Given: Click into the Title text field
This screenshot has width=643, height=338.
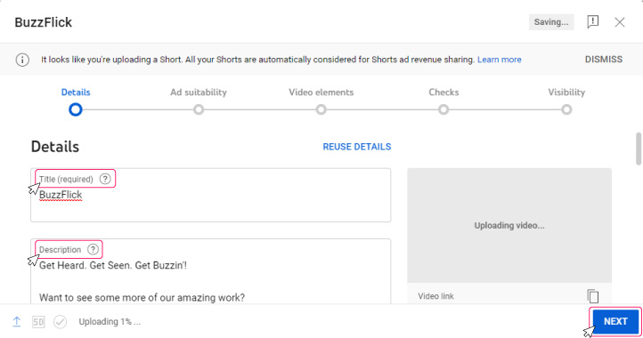Looking at the screenshot, I should point(210,195).
